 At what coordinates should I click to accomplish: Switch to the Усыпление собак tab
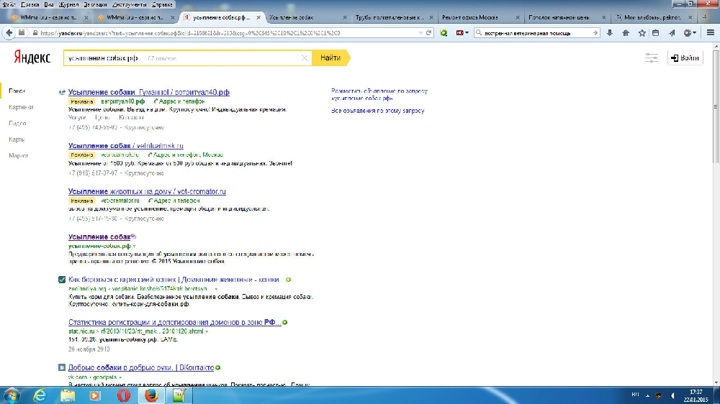pos(307,17)
